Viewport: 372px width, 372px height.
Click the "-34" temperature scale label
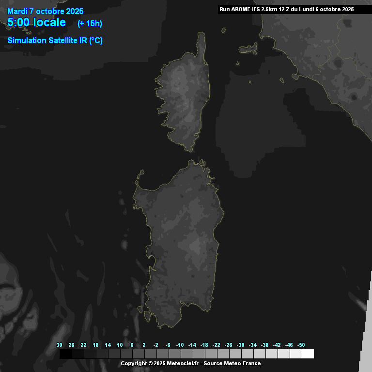pos(252,345)
